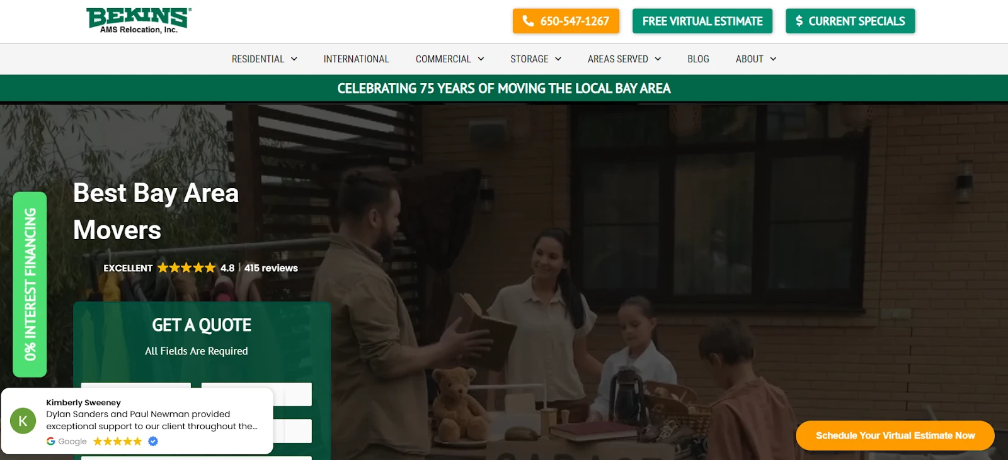Image resolution: width=1008 pixels, height=460 pixels.
Task: Click the dollar sign icon on Current Specials
Action: [799, 21]
